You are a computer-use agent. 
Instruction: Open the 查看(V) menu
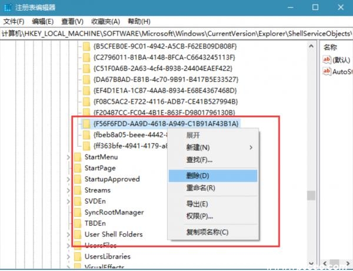coord(72,22)
